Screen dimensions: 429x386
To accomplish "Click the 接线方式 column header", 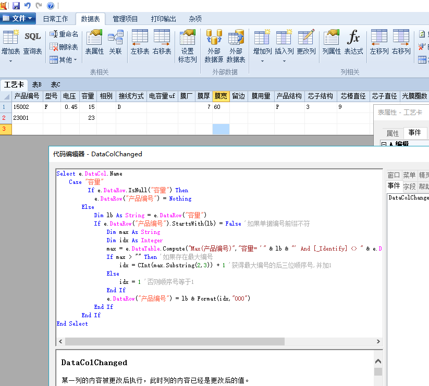I will coord(131,96).
